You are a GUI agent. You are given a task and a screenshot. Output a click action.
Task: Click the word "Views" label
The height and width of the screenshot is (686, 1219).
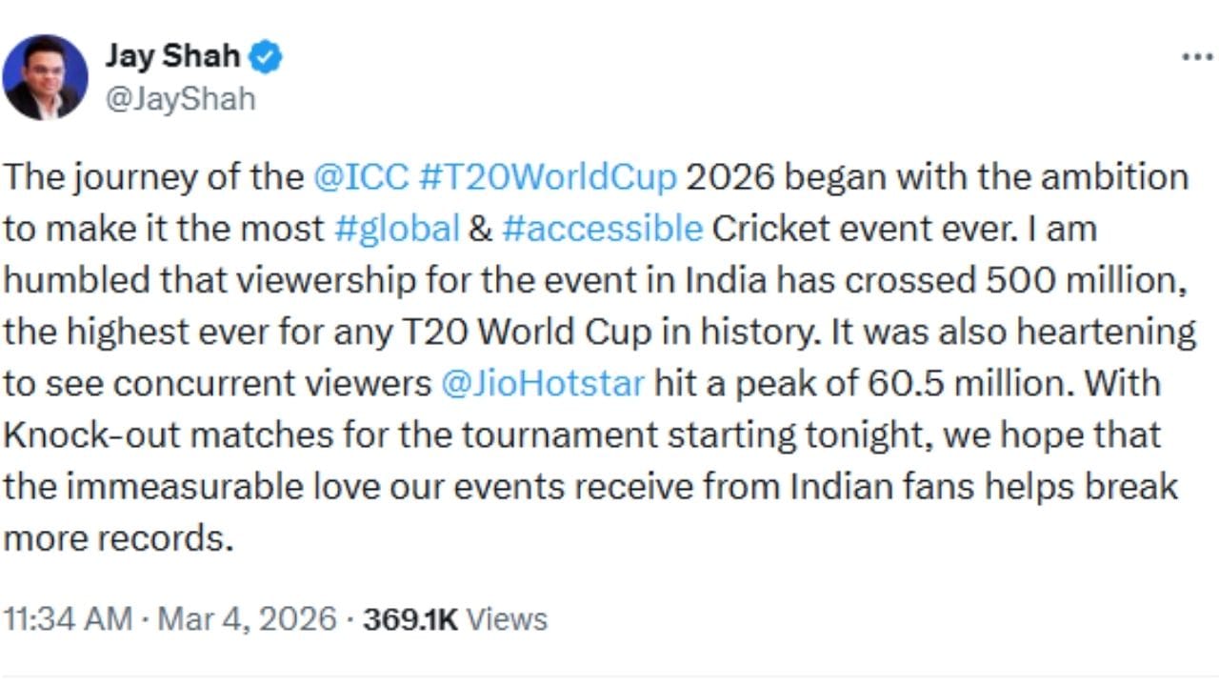[508, 619]
